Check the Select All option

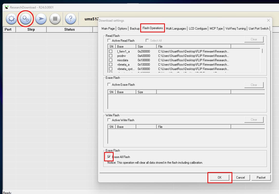click(147, 41)
